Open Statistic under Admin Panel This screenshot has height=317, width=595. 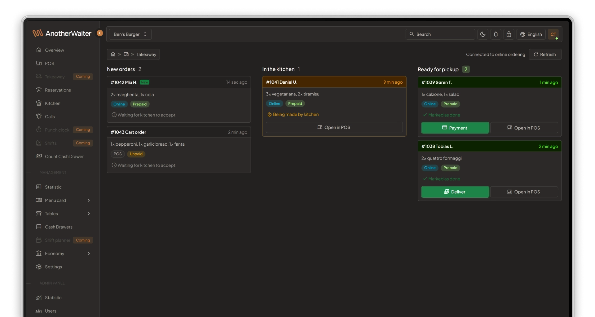tap(64, 297)
